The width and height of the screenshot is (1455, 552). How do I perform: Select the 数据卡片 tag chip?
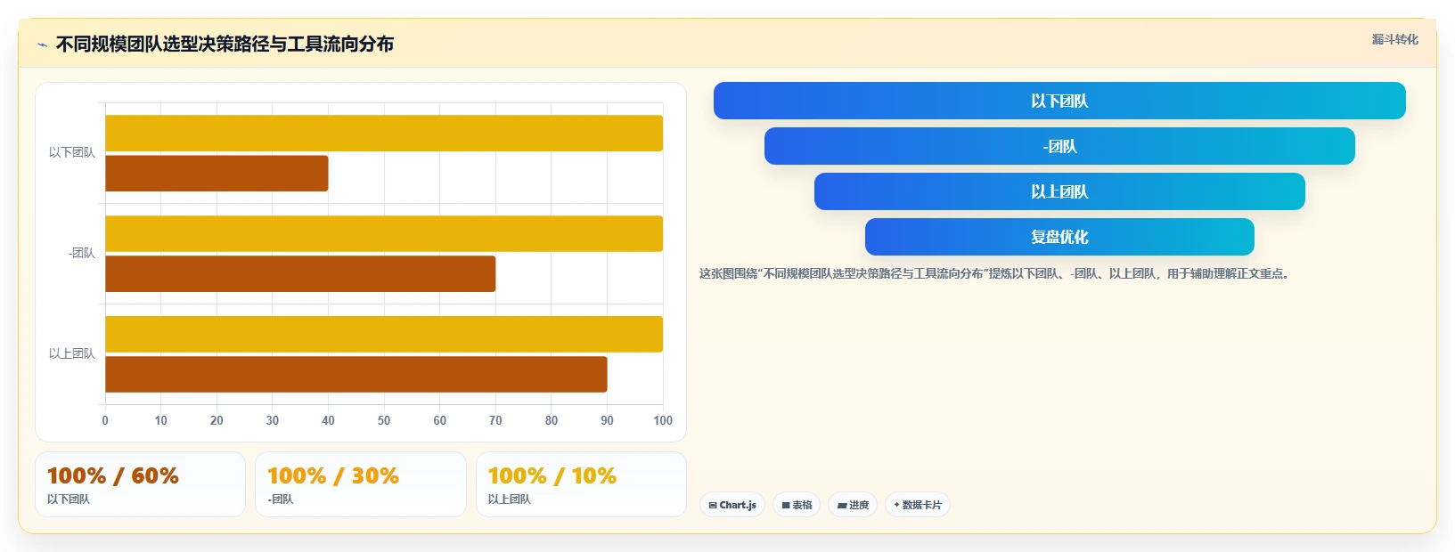click(918, 505)
